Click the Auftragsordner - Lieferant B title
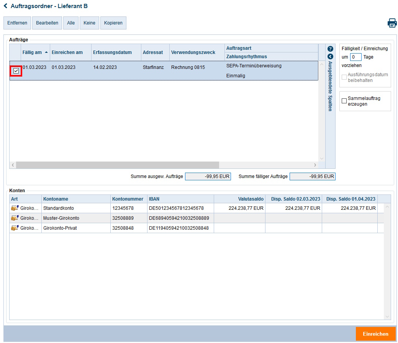398x343 pixels. click(x=49, y=6)
